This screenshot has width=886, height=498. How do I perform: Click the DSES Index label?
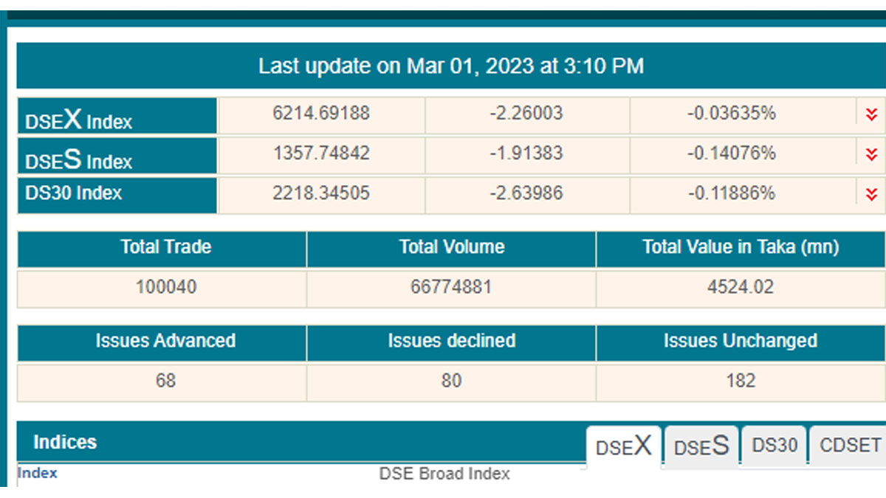click(x=79, y=160)
